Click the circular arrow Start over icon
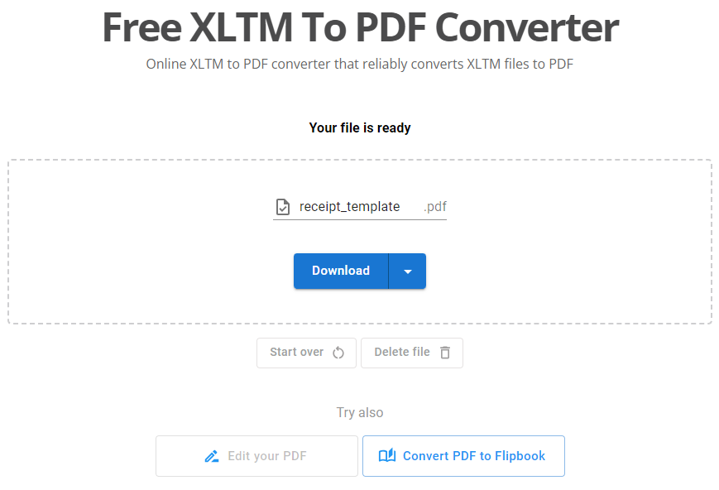 click(x=338, y=353)
